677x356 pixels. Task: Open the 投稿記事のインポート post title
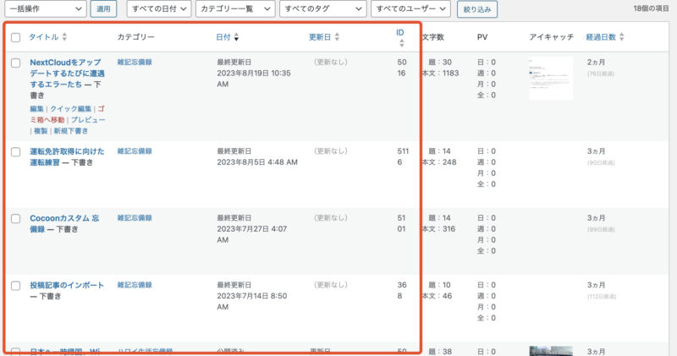[67, 285]
